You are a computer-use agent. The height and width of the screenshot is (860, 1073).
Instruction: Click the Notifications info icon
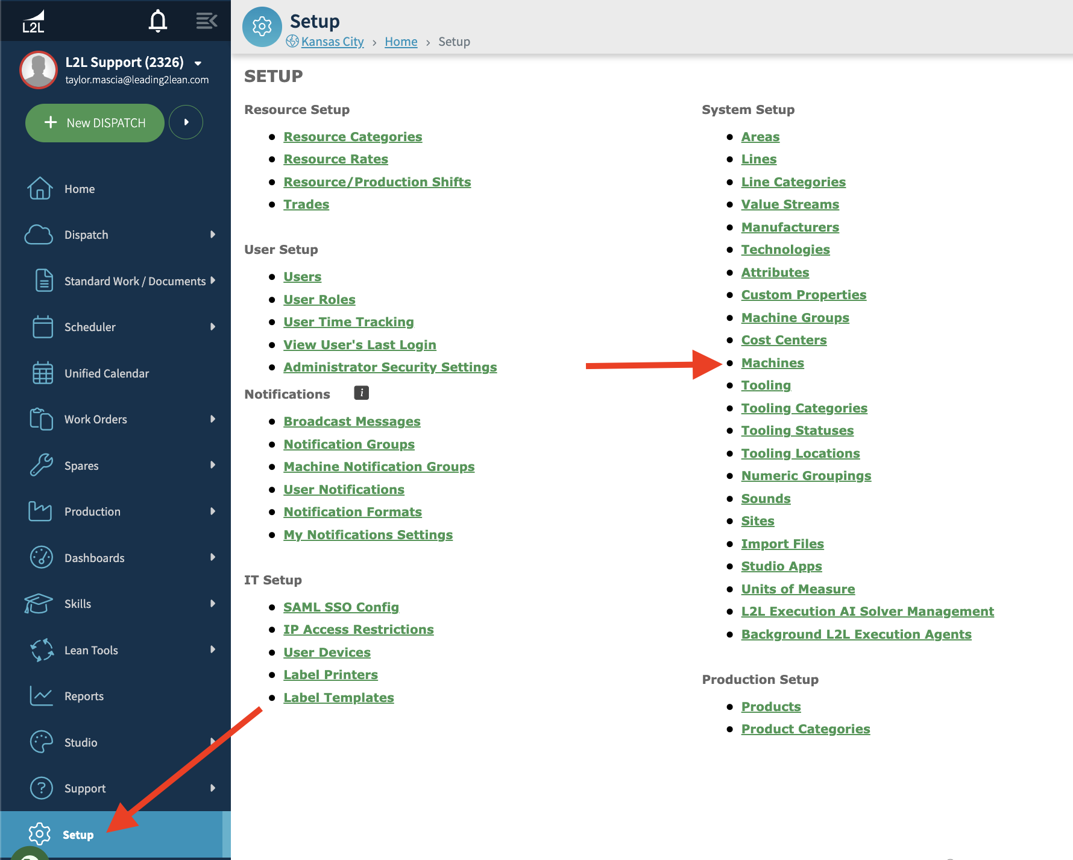pos(361,393)
